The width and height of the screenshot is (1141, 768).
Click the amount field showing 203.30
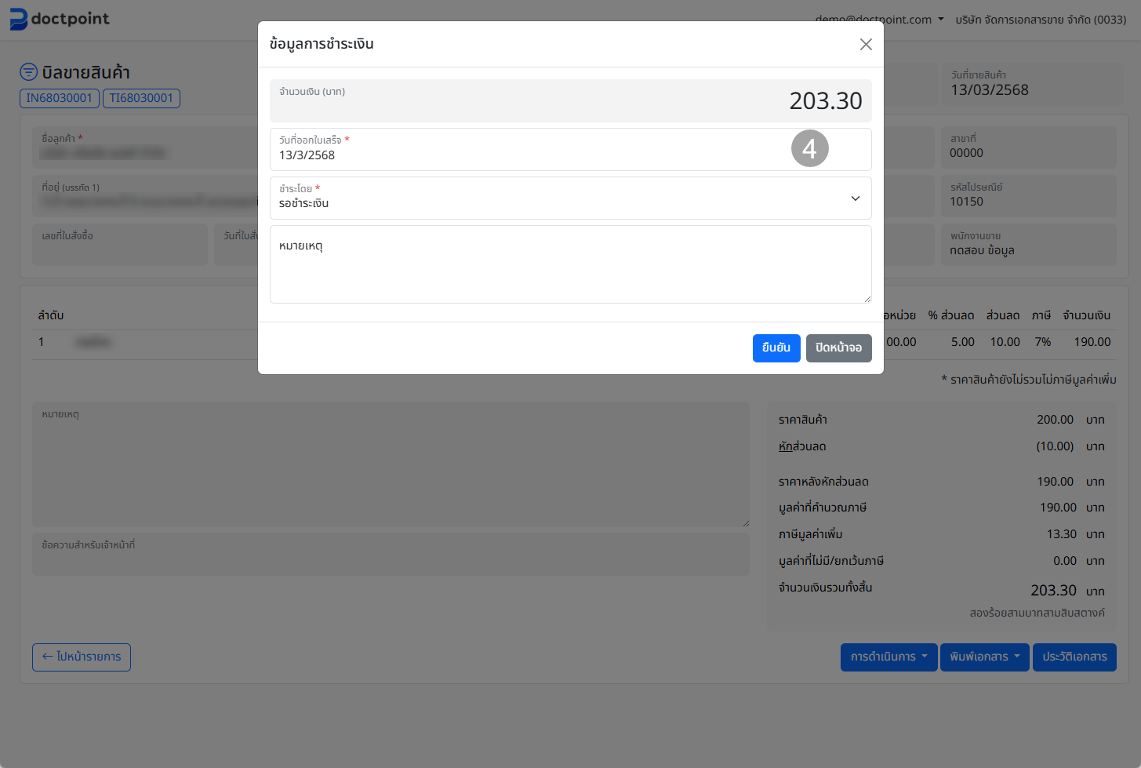tap(570, 100)
